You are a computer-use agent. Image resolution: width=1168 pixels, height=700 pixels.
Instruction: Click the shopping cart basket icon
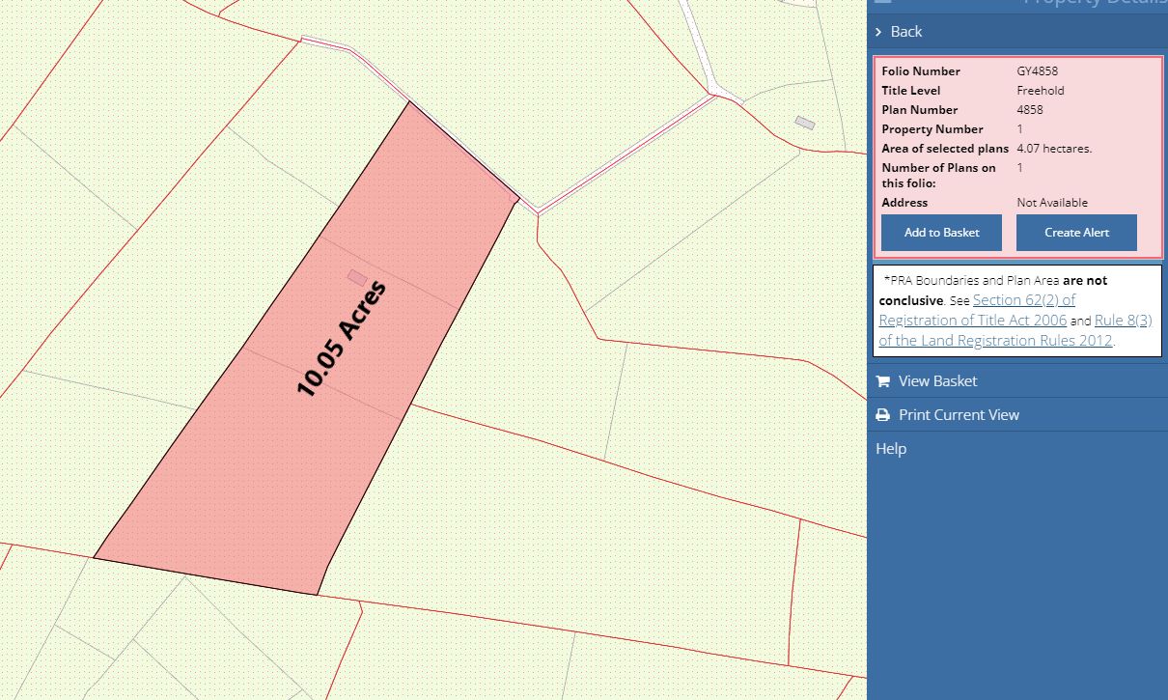pyautogui.click(x=882, y=381)
